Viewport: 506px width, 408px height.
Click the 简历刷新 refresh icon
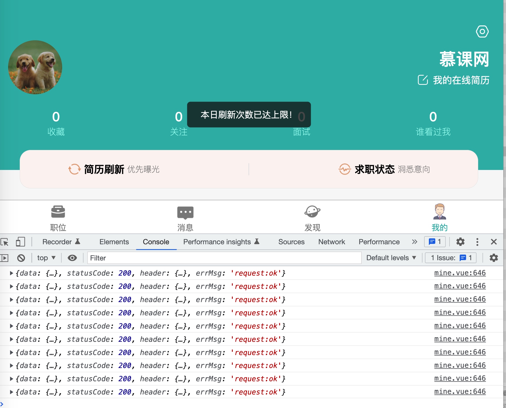tap(74, 169)
